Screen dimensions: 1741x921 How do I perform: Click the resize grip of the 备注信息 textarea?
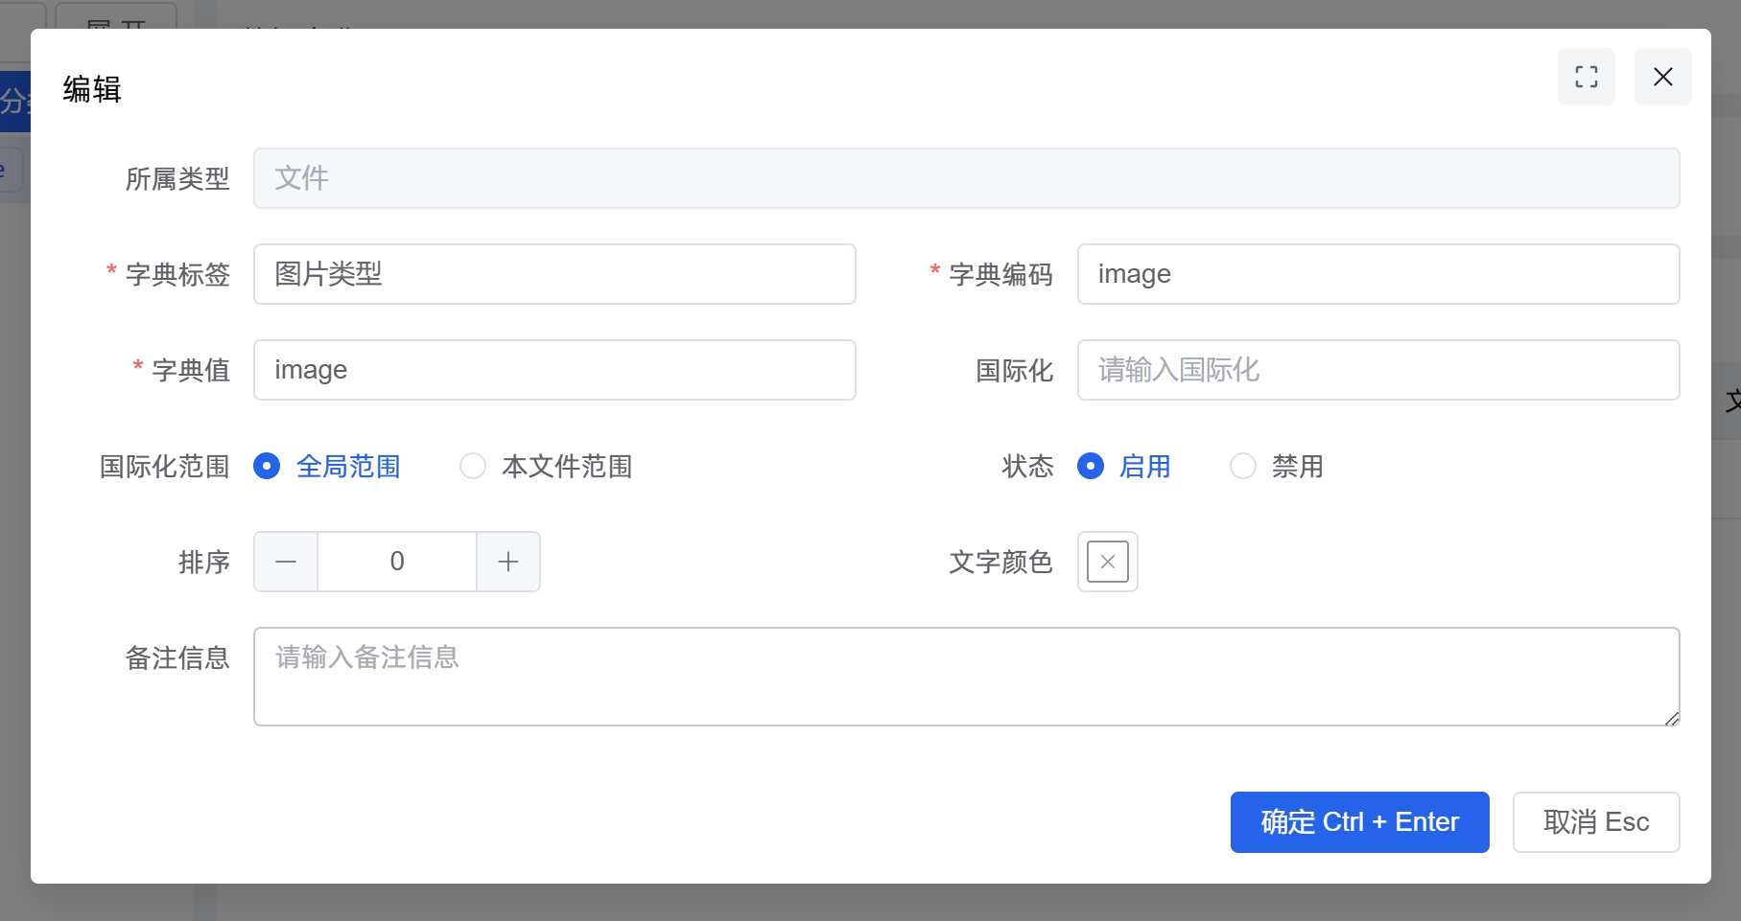(x=1673, y=719)
